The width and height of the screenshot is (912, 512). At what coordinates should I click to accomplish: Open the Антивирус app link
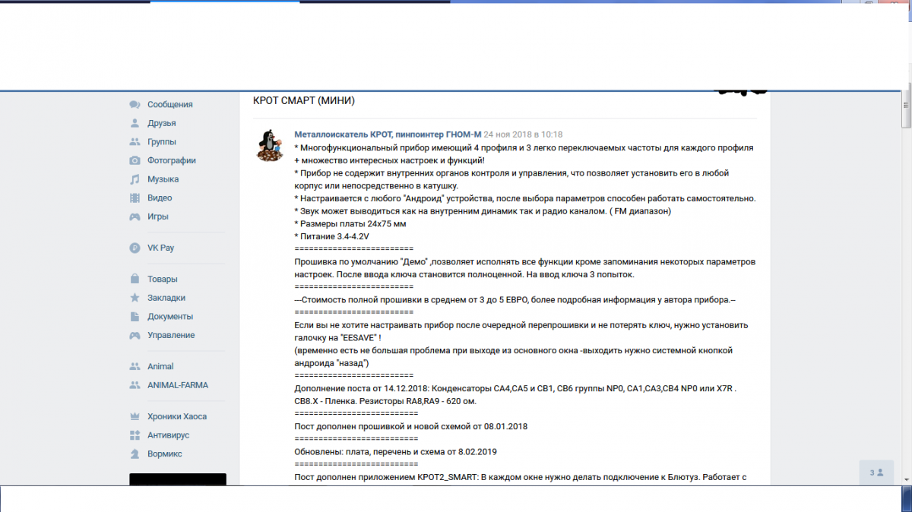(x=169, y=435)
